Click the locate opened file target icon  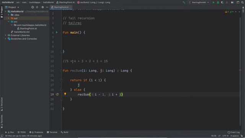coord(33,7)
